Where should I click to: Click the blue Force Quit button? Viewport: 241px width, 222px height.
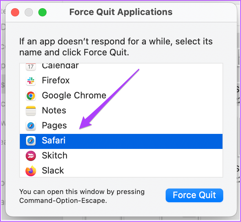[x=194, y=195]
